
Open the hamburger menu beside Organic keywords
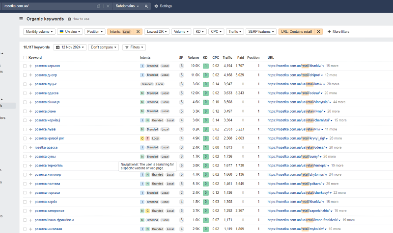21,19
